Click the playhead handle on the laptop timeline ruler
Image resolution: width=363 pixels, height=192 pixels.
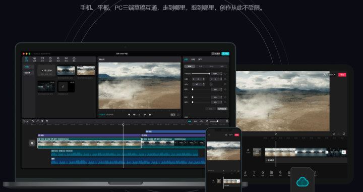[x=123, y=124]
